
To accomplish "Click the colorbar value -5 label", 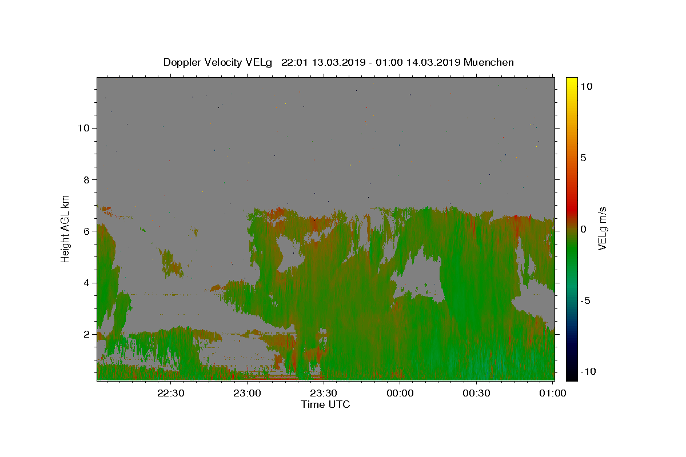I will click(x=585, y=300).
